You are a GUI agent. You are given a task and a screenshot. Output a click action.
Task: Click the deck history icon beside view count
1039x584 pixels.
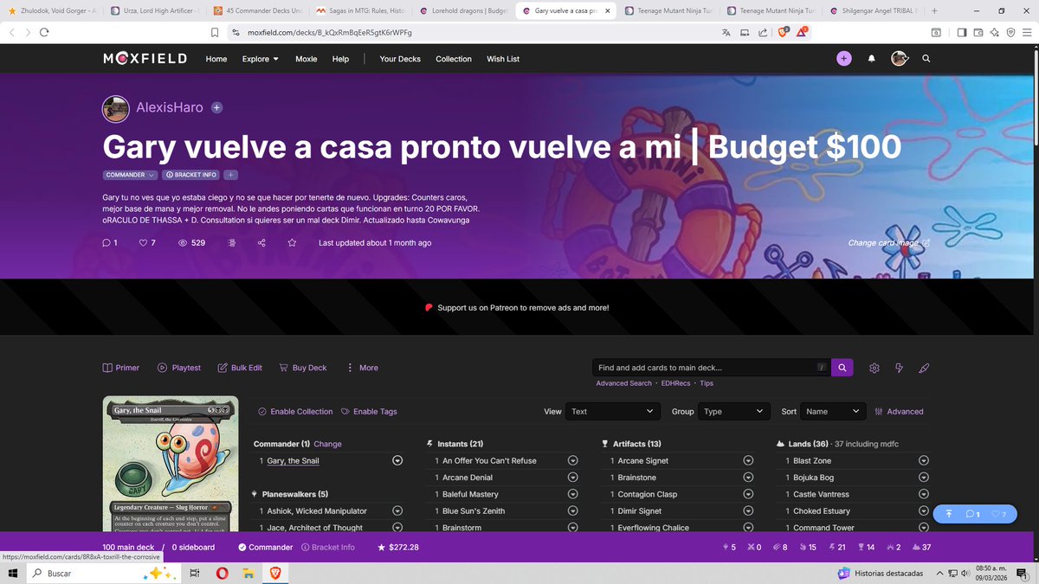coord(232,243)
